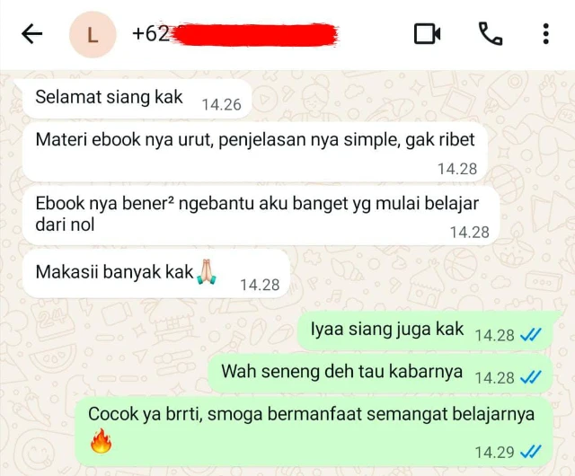
Task: Go back using the arrow icon
Action: 32,34
